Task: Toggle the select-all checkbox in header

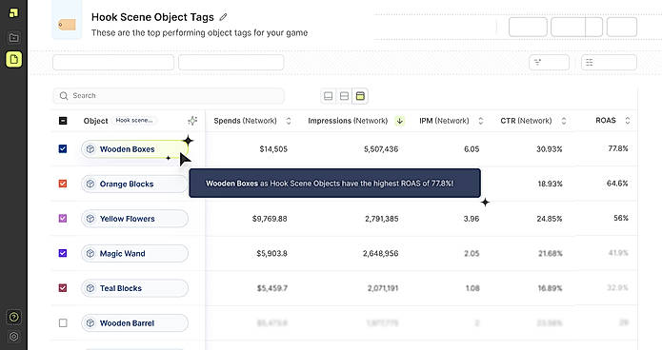Action: [x=63, y=121]
